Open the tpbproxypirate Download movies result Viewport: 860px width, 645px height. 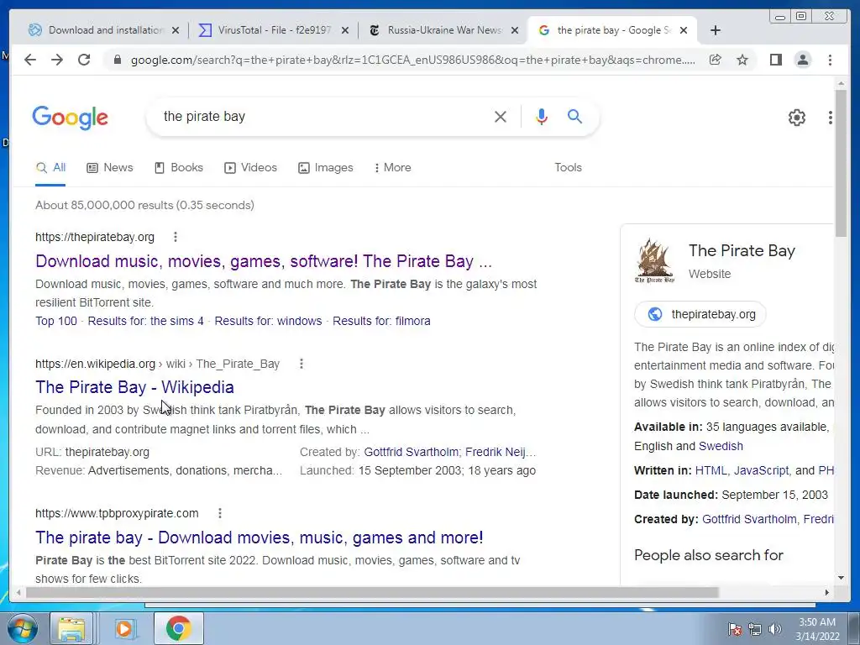pos(260,537)
